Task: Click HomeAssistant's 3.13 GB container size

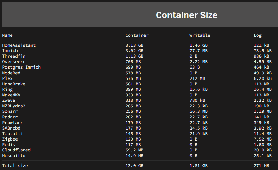Action: 135,45
